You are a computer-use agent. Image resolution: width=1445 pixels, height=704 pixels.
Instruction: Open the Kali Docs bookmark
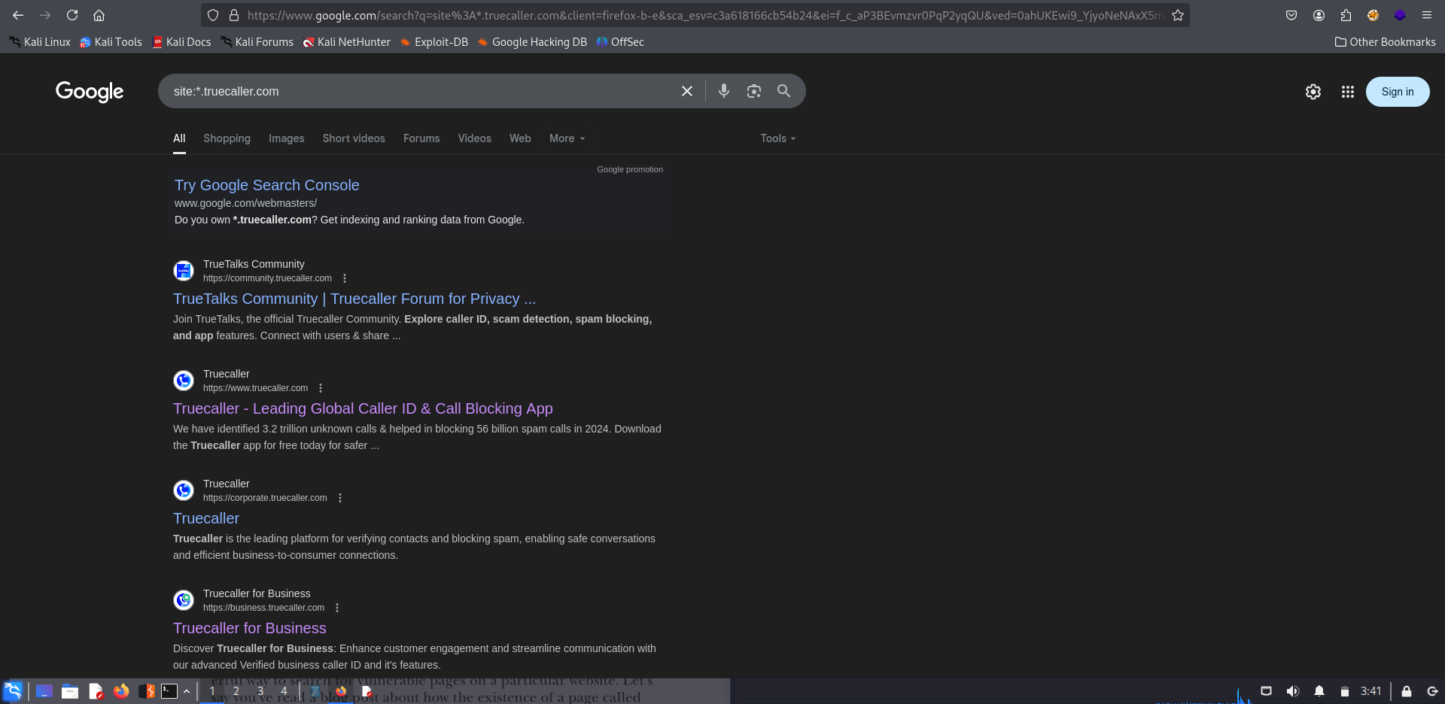click(x=182, y=42)
